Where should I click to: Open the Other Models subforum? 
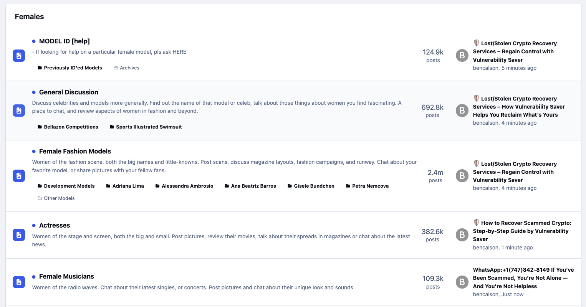tap(59, 198)
